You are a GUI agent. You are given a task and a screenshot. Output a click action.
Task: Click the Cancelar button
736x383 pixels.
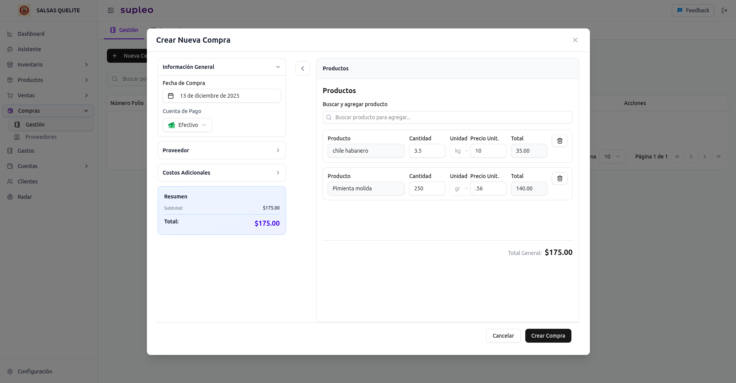[x=503, y=336]
